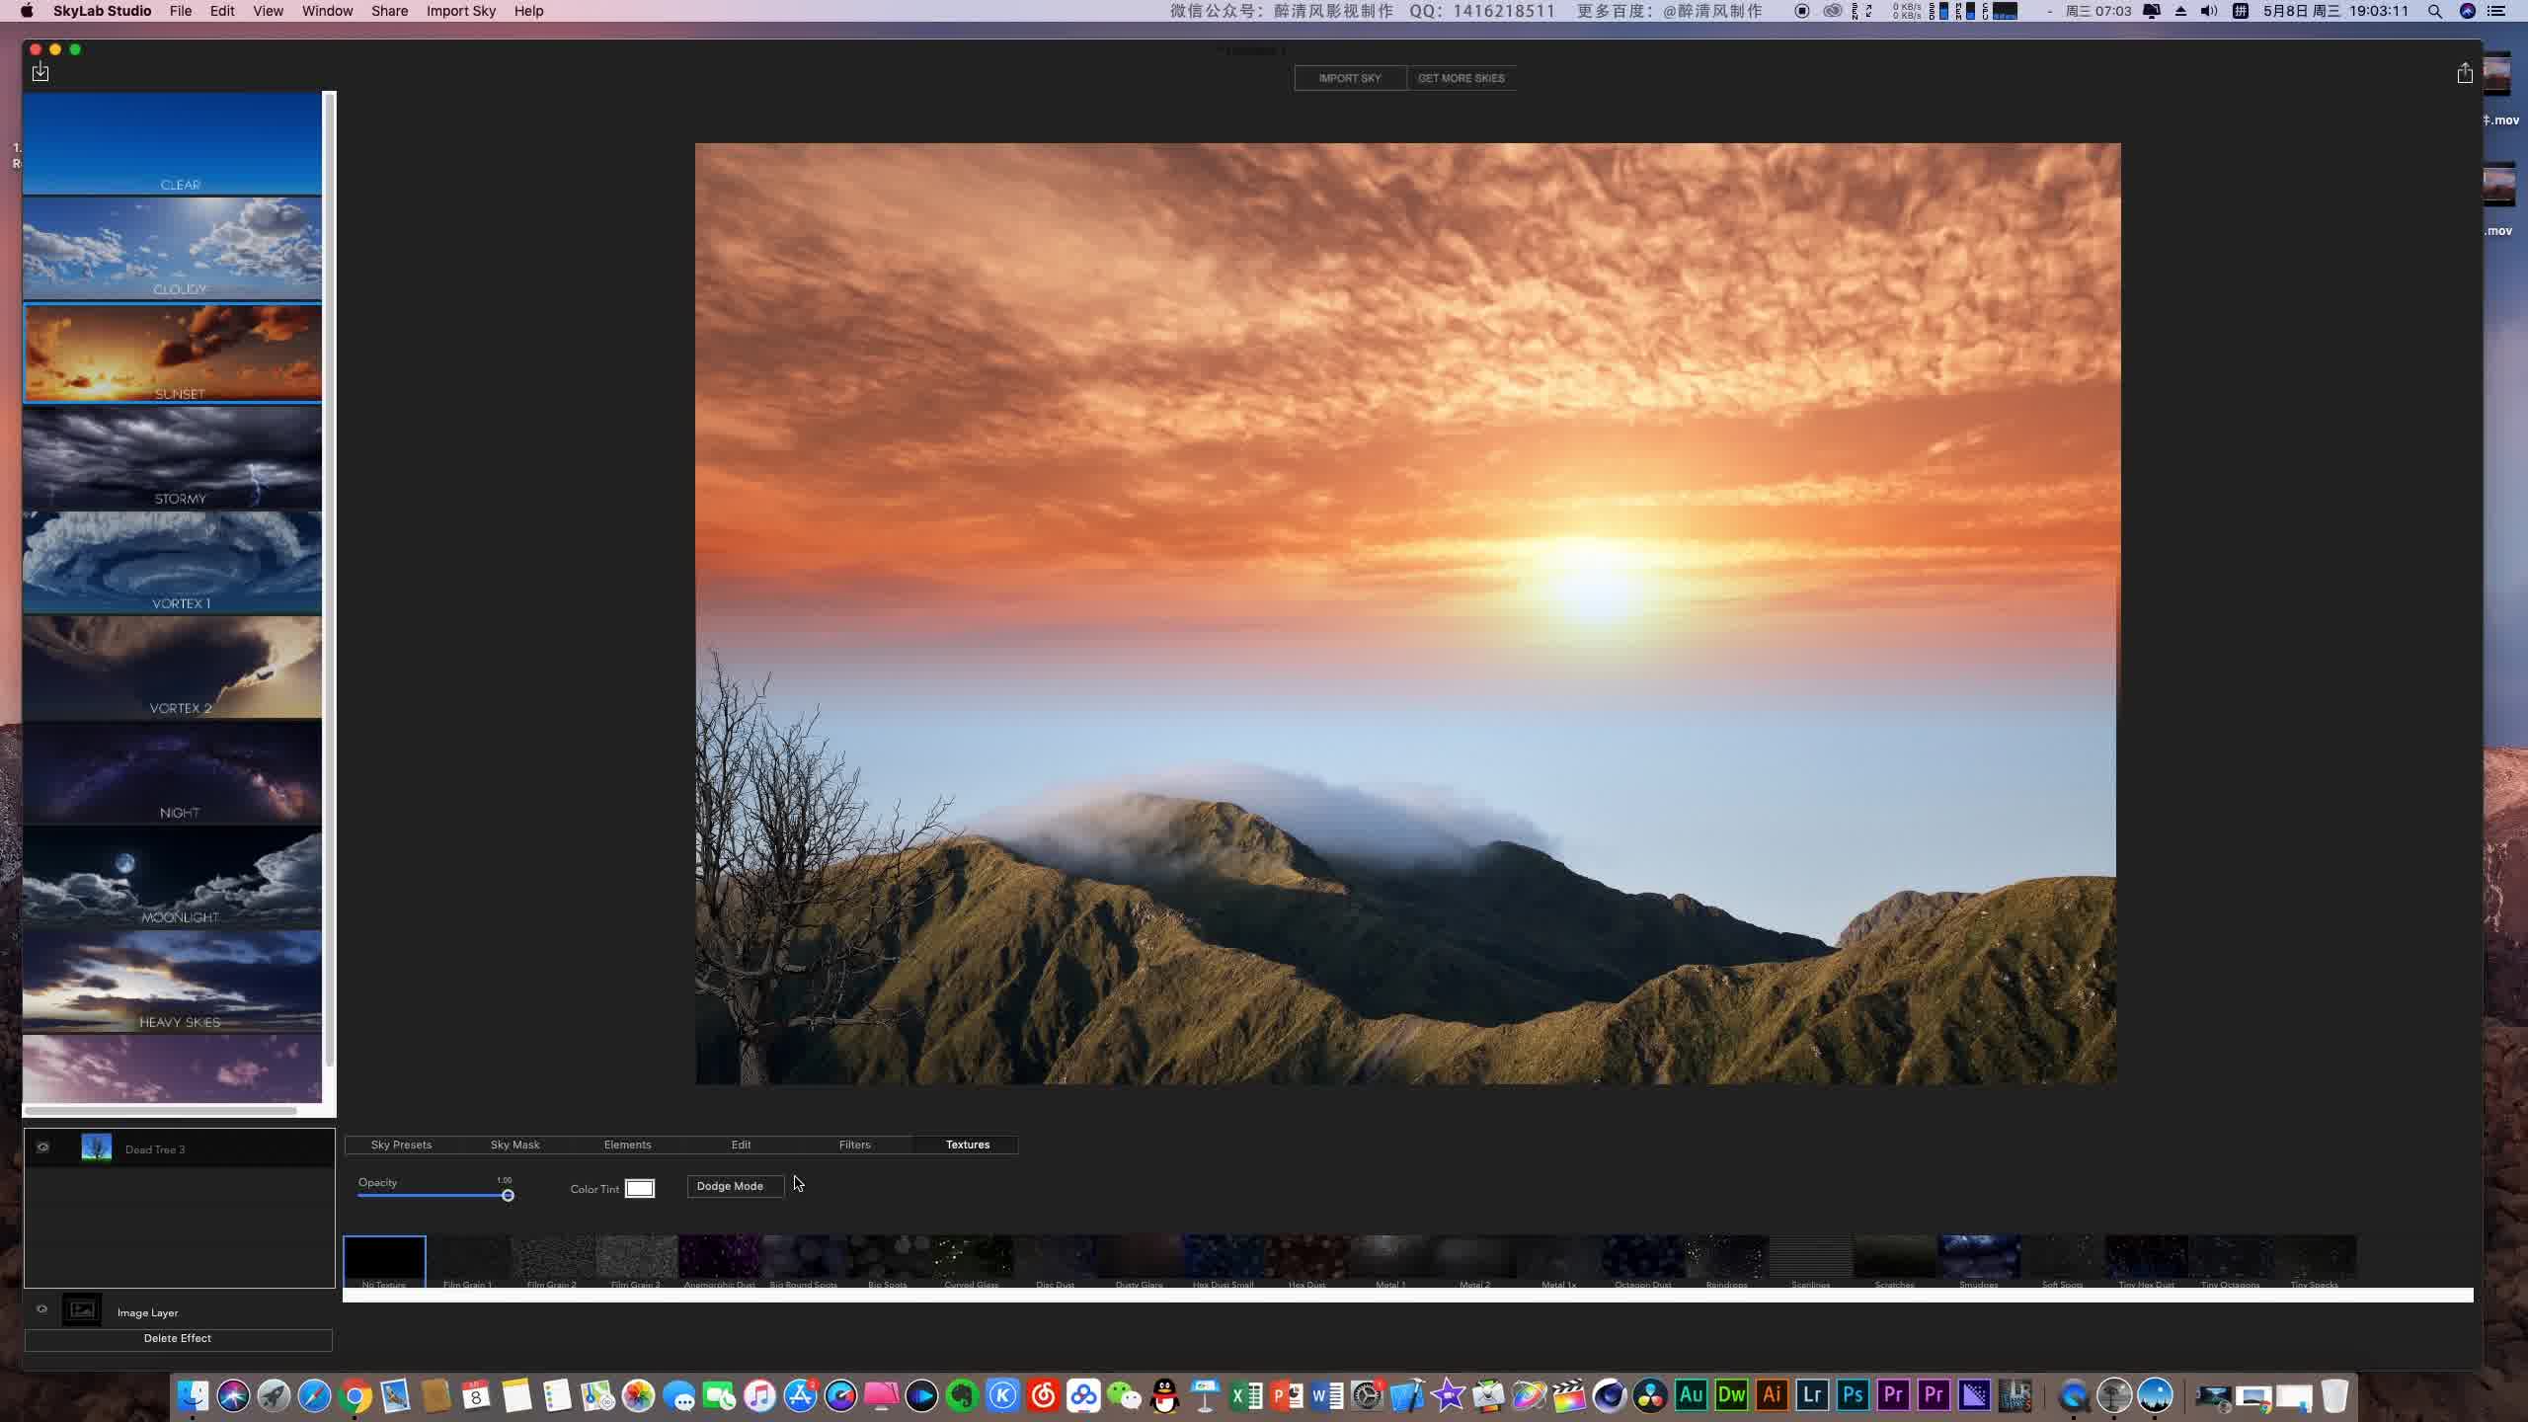
Task: Open PowerPoint from the dock
Action: tap(1286, 1395)
